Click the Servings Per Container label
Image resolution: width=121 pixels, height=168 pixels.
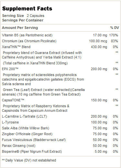(x=23, y=20)
